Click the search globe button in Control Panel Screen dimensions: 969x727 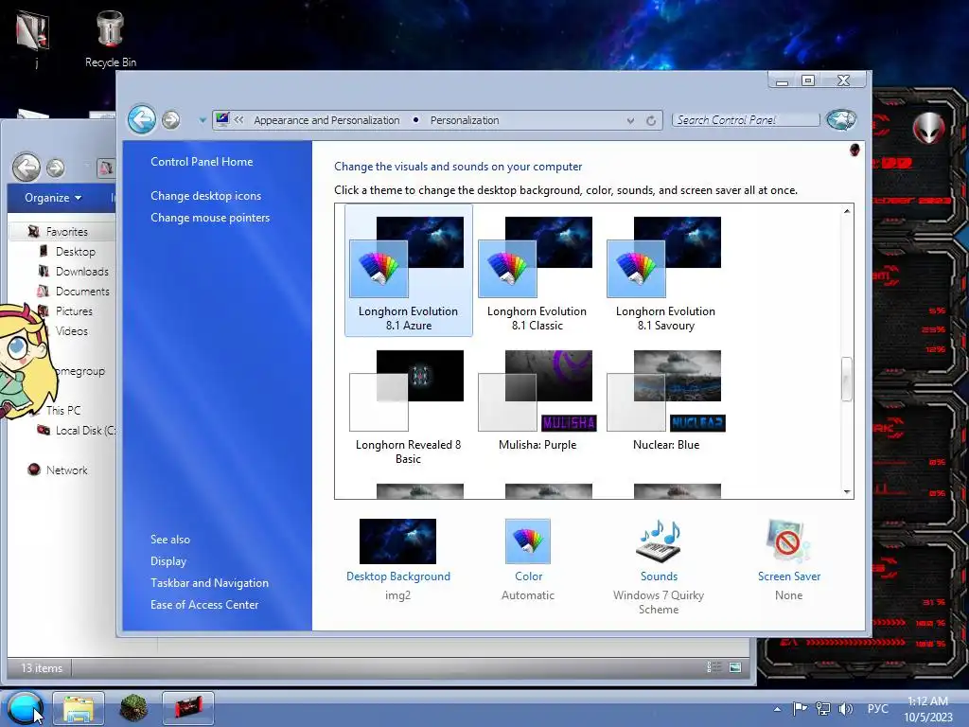pyautogui.click(x=841, y=119)
